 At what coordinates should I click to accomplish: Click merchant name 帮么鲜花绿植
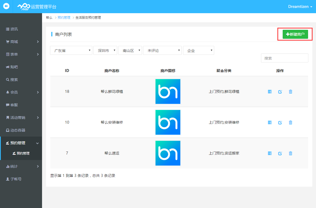[112, 91]
